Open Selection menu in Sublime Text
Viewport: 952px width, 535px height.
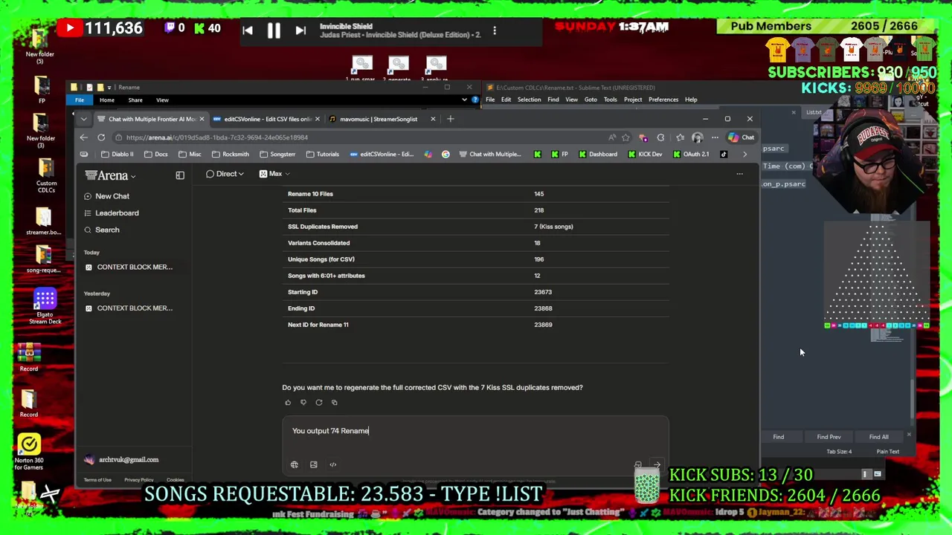tap(529, 100)
